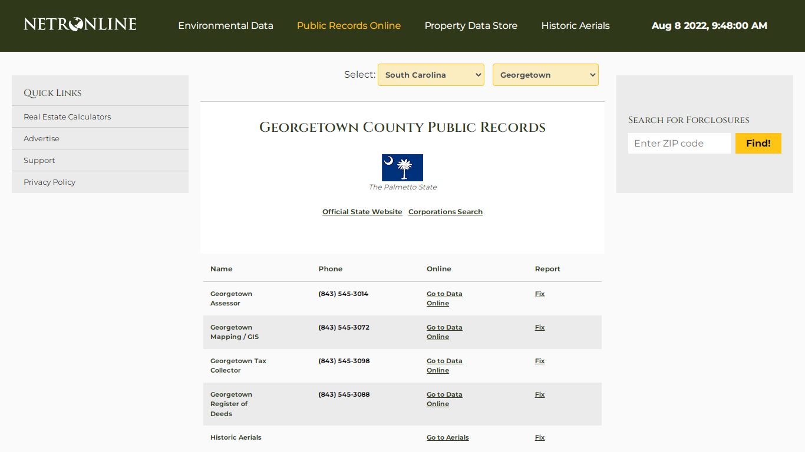
Task: Click the Phone column header
Action: coord(331,269)
